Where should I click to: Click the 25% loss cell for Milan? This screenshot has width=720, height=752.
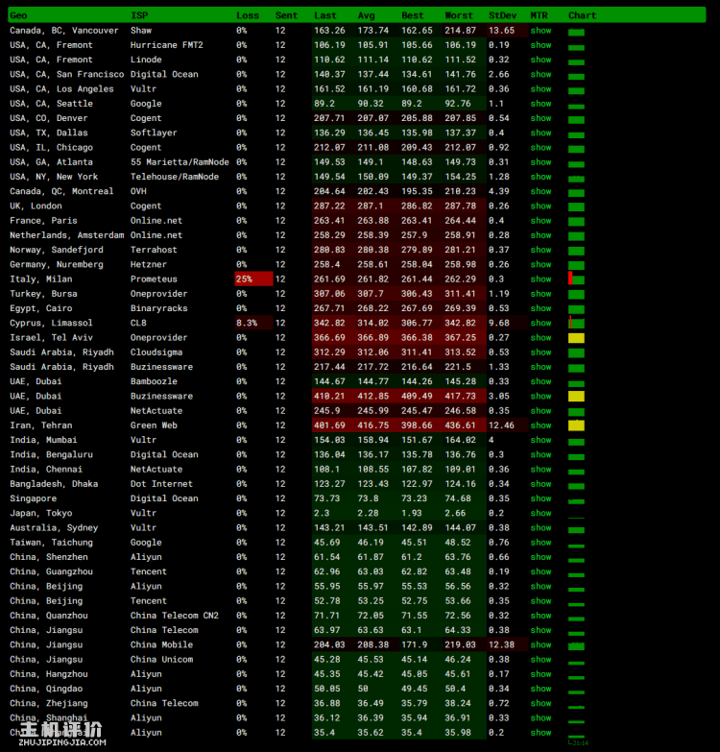tap(253, 279)
